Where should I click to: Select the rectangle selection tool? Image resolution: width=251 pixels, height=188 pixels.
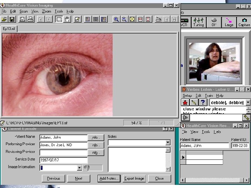(x=59, y=19)
